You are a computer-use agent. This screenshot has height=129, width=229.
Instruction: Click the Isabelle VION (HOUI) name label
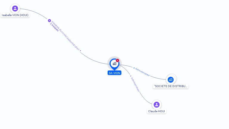15,15
